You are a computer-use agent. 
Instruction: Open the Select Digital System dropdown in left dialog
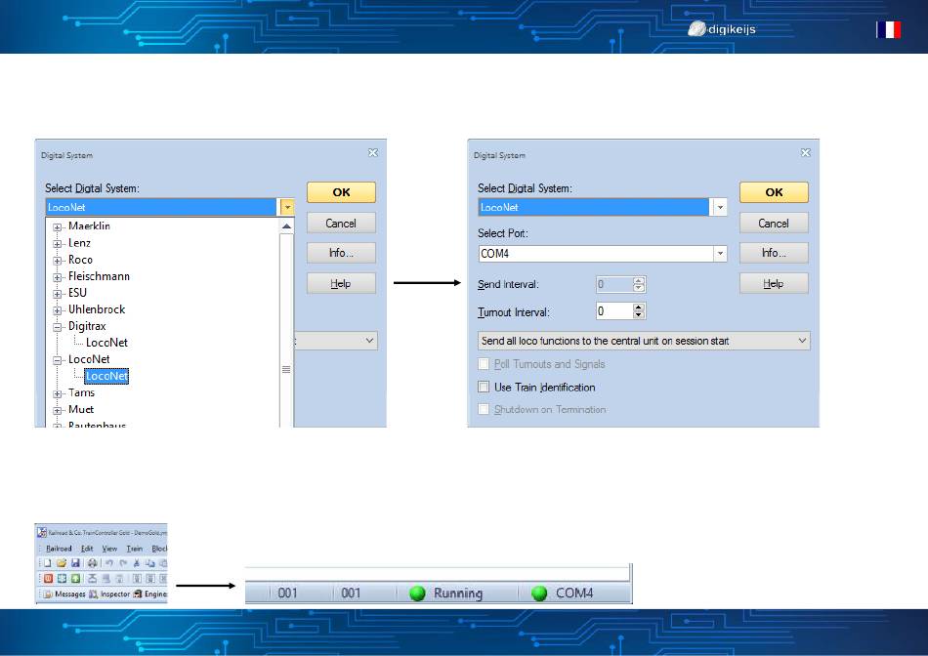point(287,207)
